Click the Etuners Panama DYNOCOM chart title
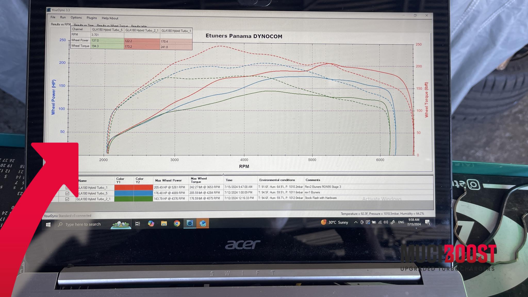Screen dimensions: 528x297 coord(244,36)
